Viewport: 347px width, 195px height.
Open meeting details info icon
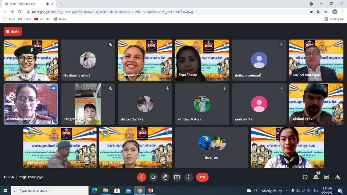point(305,177)
